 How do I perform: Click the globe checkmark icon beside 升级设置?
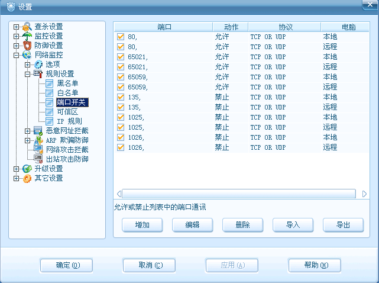click(x=27, y=169)
